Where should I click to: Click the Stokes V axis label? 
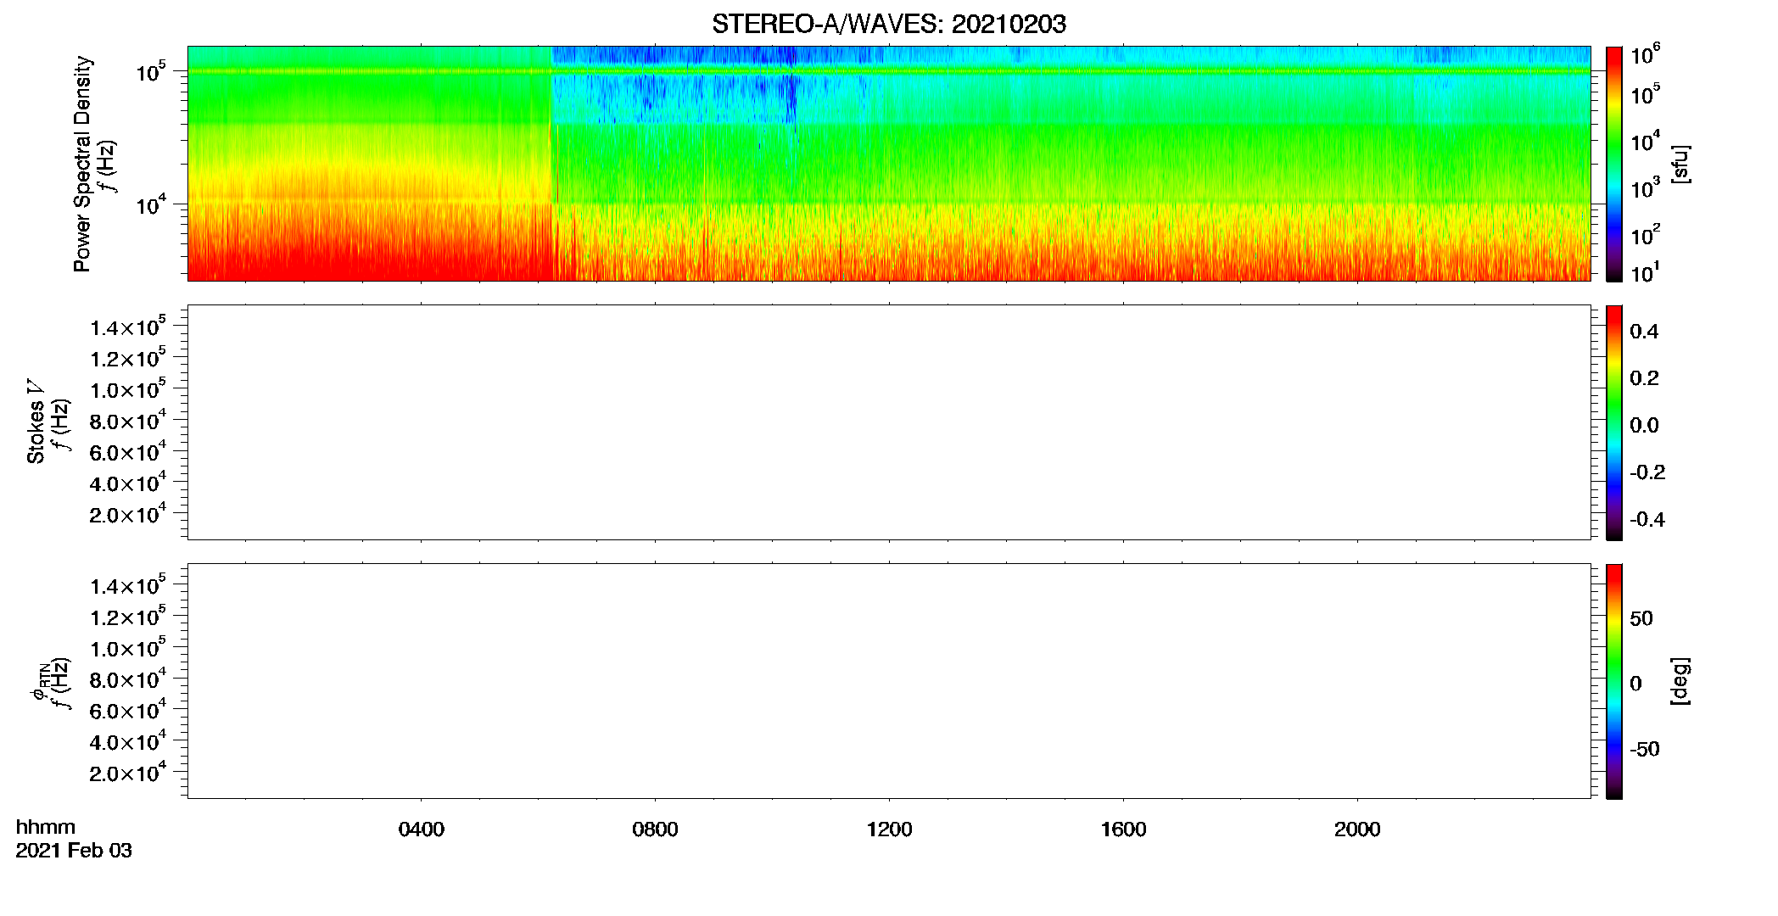pos(36,422)
